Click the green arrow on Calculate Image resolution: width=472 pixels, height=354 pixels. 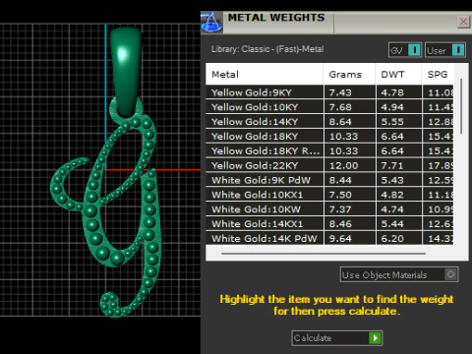pyautogui.click(x=376, y=338)
